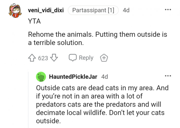Click the "Outside cats are dead cats" reply text
This screenshot has height=128, width=180.
pyautogui.click(x=95, y=88)
